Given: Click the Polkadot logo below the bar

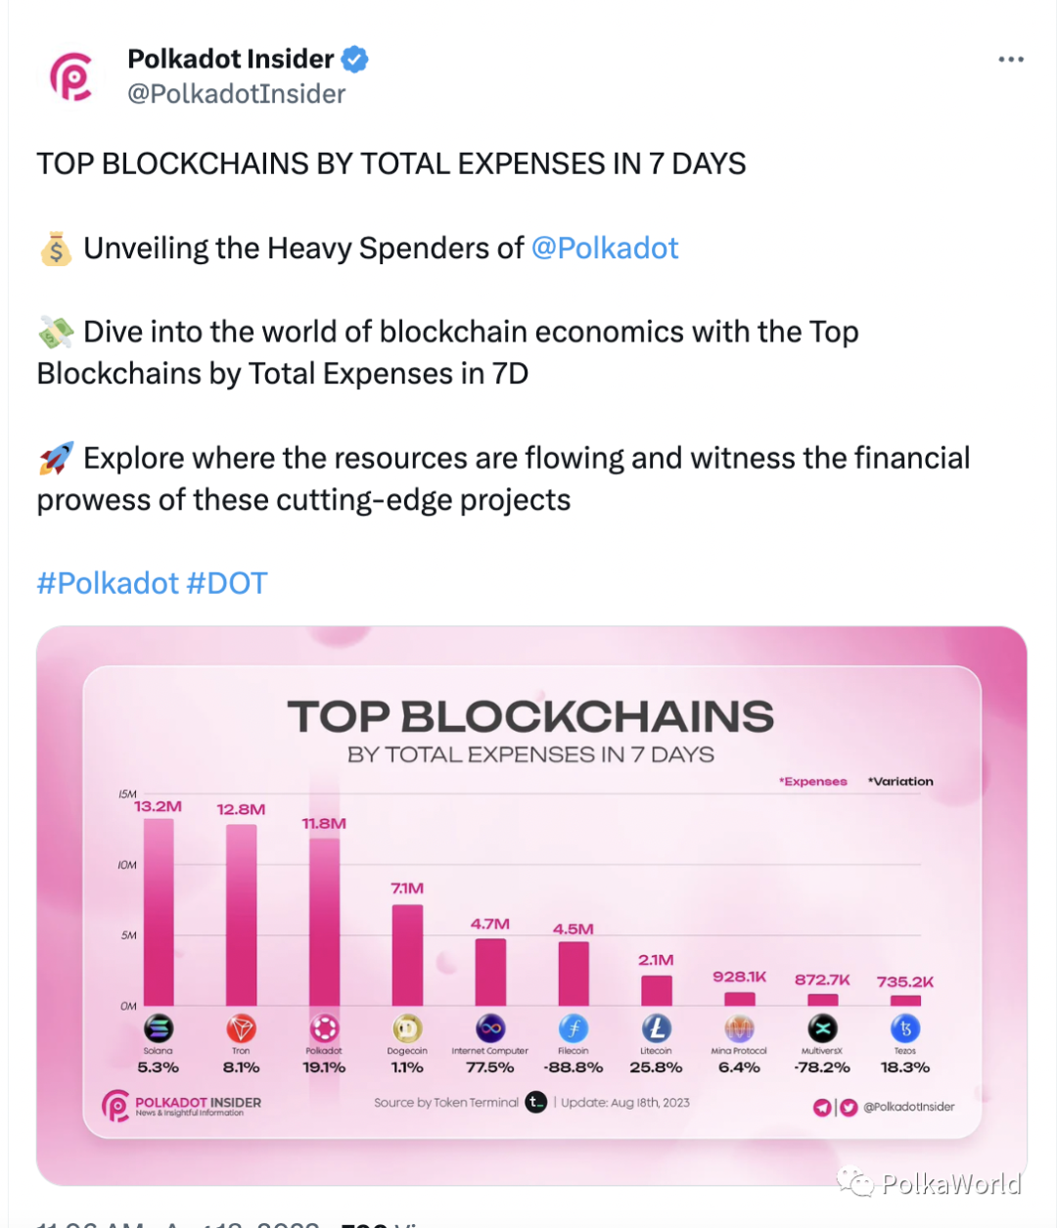Looking at the screenshot, I should coord(324,1028).
